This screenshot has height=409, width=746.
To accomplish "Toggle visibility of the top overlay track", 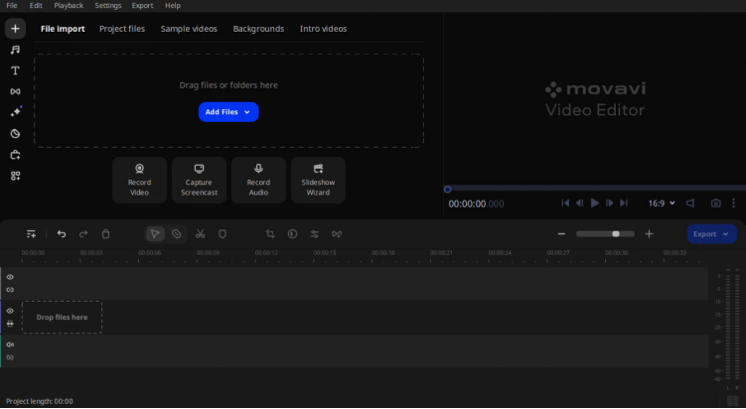I will pos(10,277).
